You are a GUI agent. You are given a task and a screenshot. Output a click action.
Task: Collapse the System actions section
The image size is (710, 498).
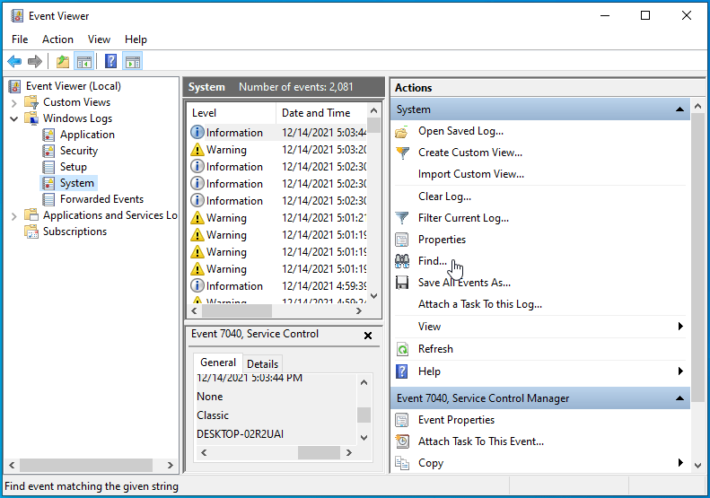pos(679,109)
